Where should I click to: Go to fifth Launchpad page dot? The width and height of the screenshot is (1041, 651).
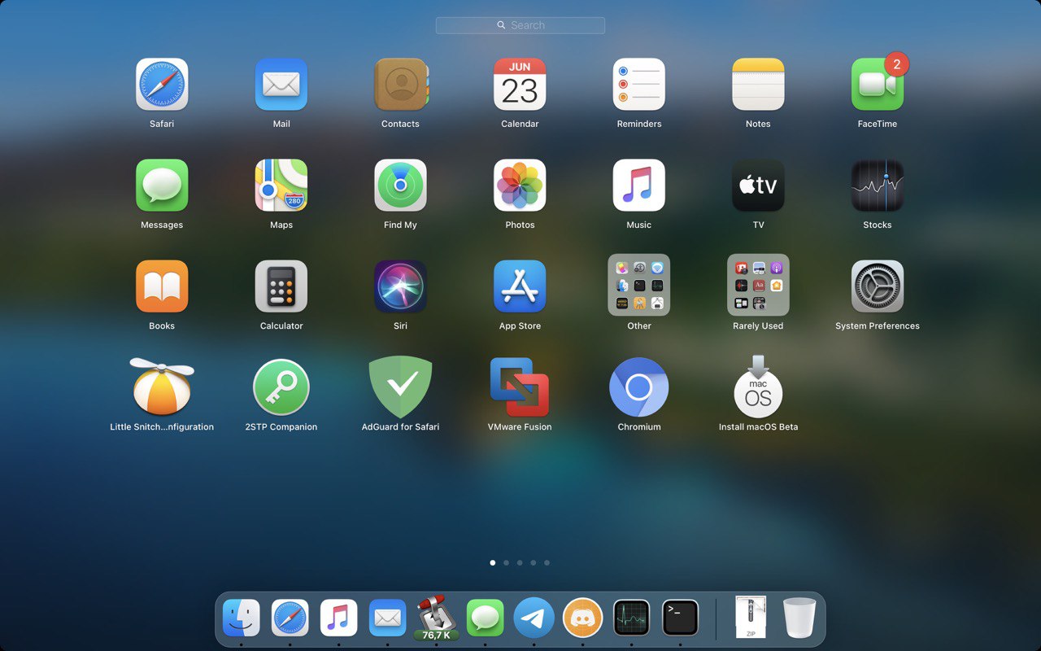[547, 562]
